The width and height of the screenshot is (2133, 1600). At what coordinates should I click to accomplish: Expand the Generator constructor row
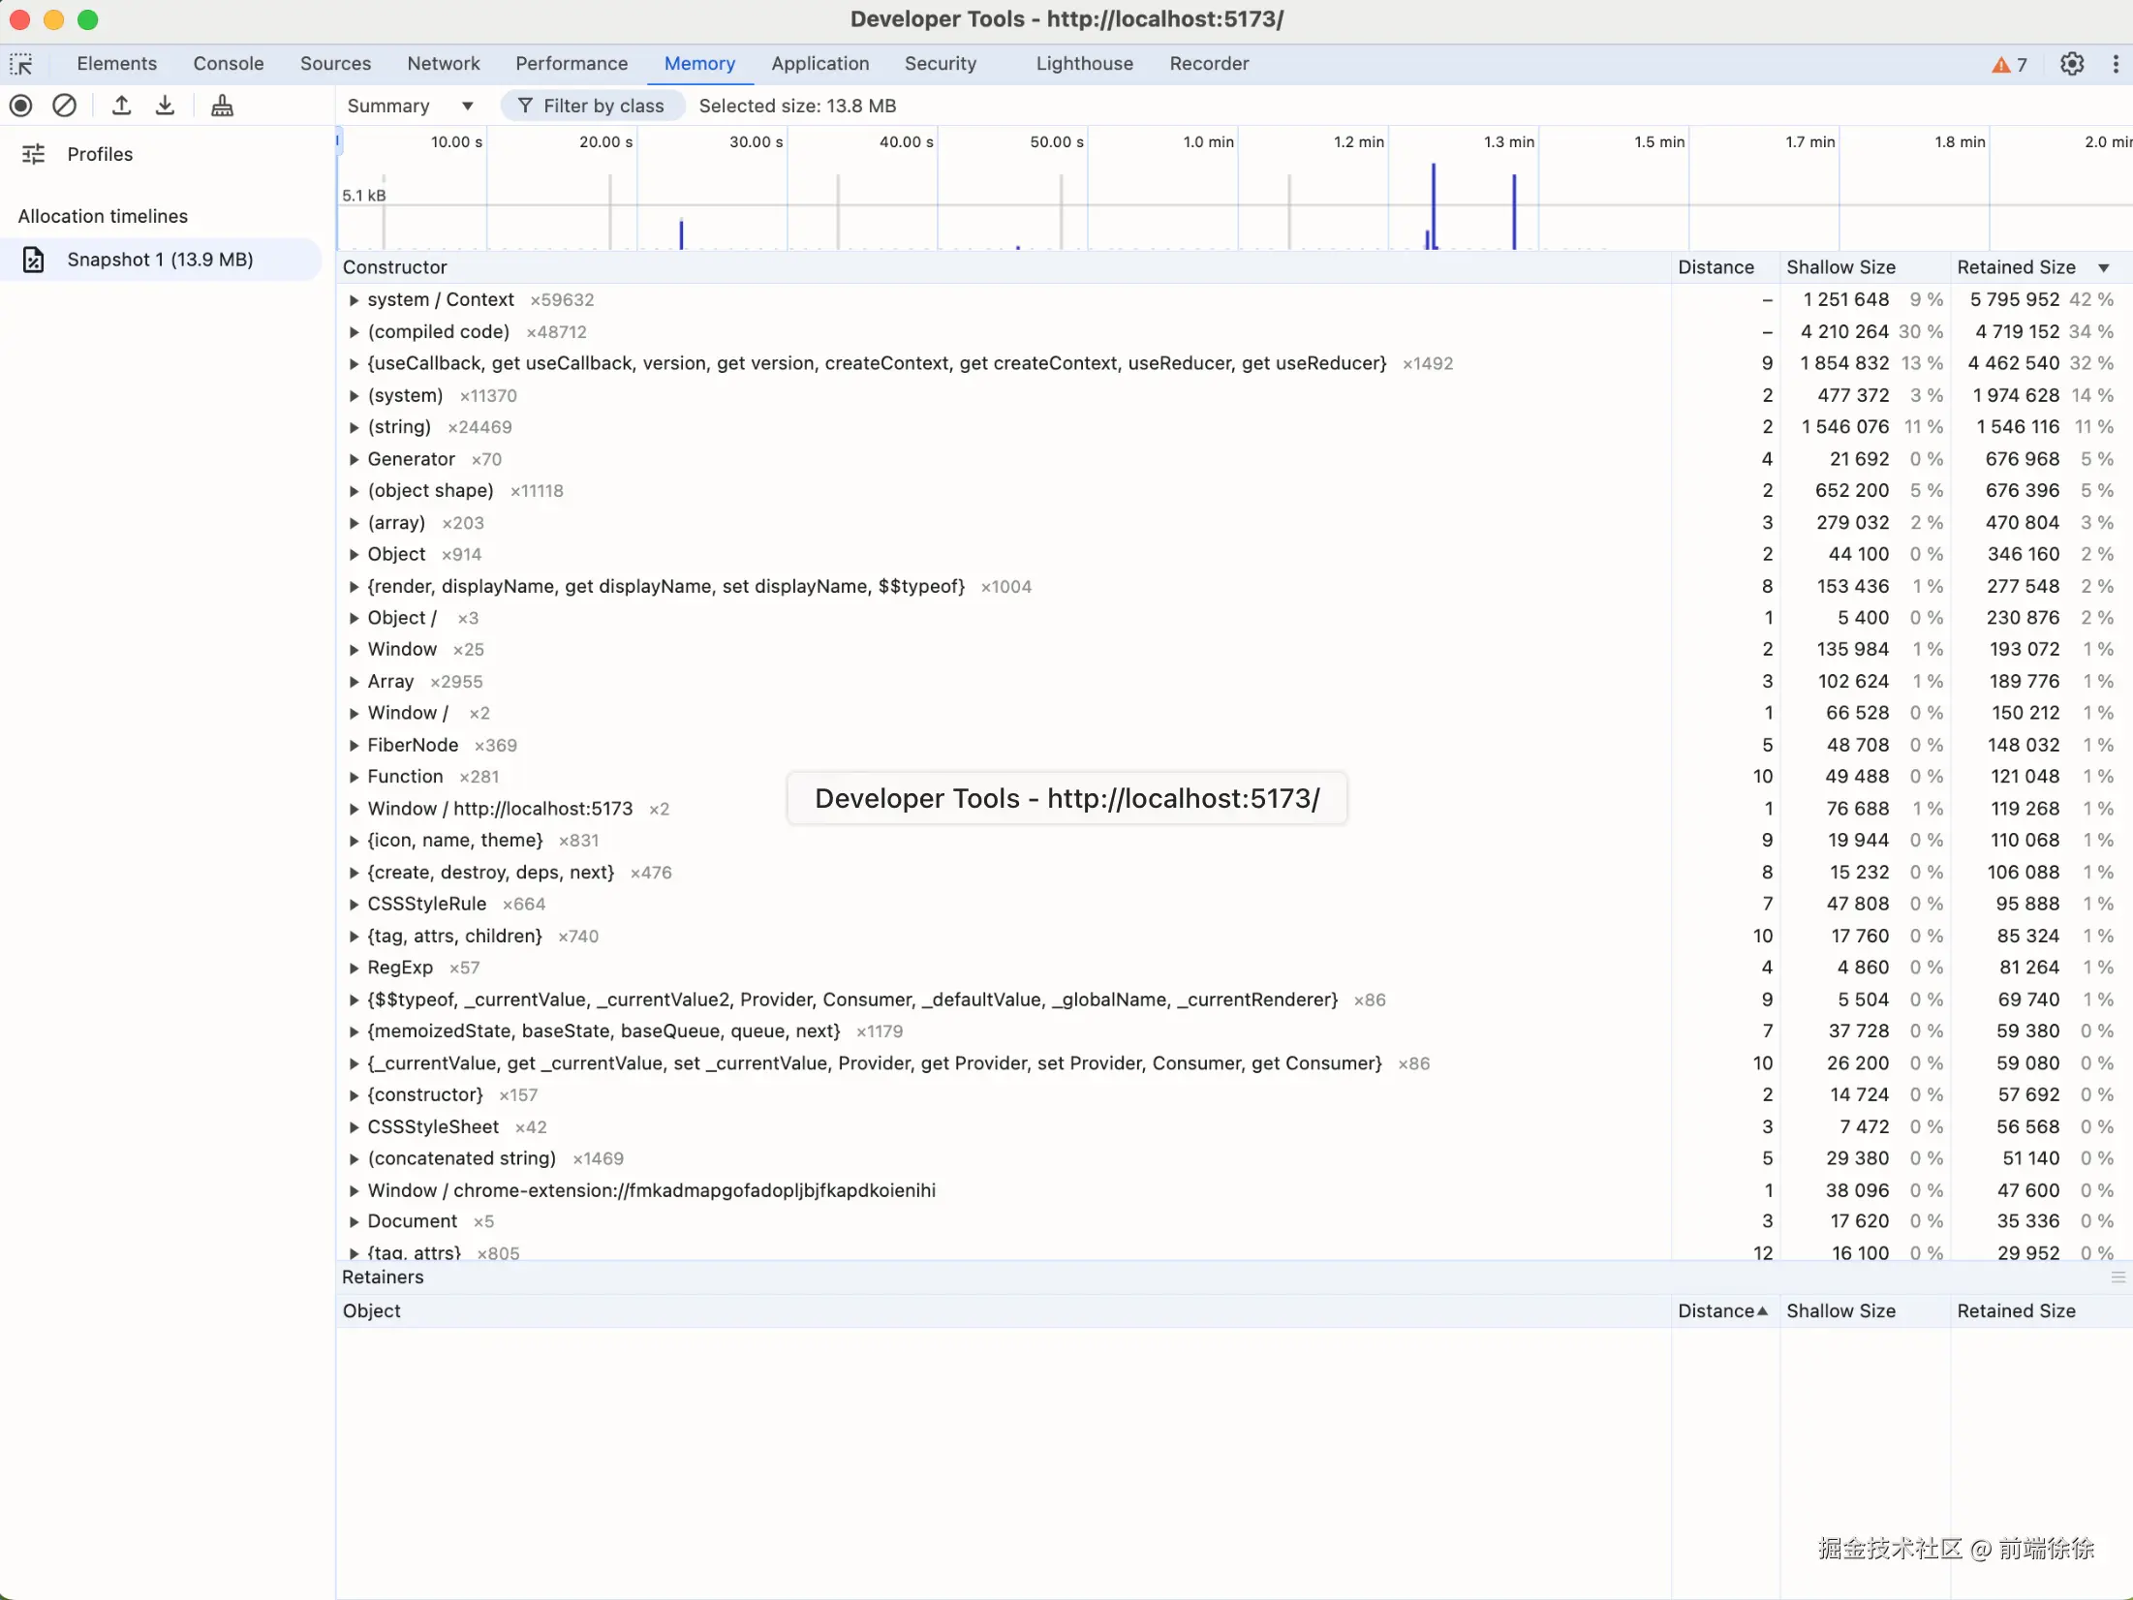point(354,459)
